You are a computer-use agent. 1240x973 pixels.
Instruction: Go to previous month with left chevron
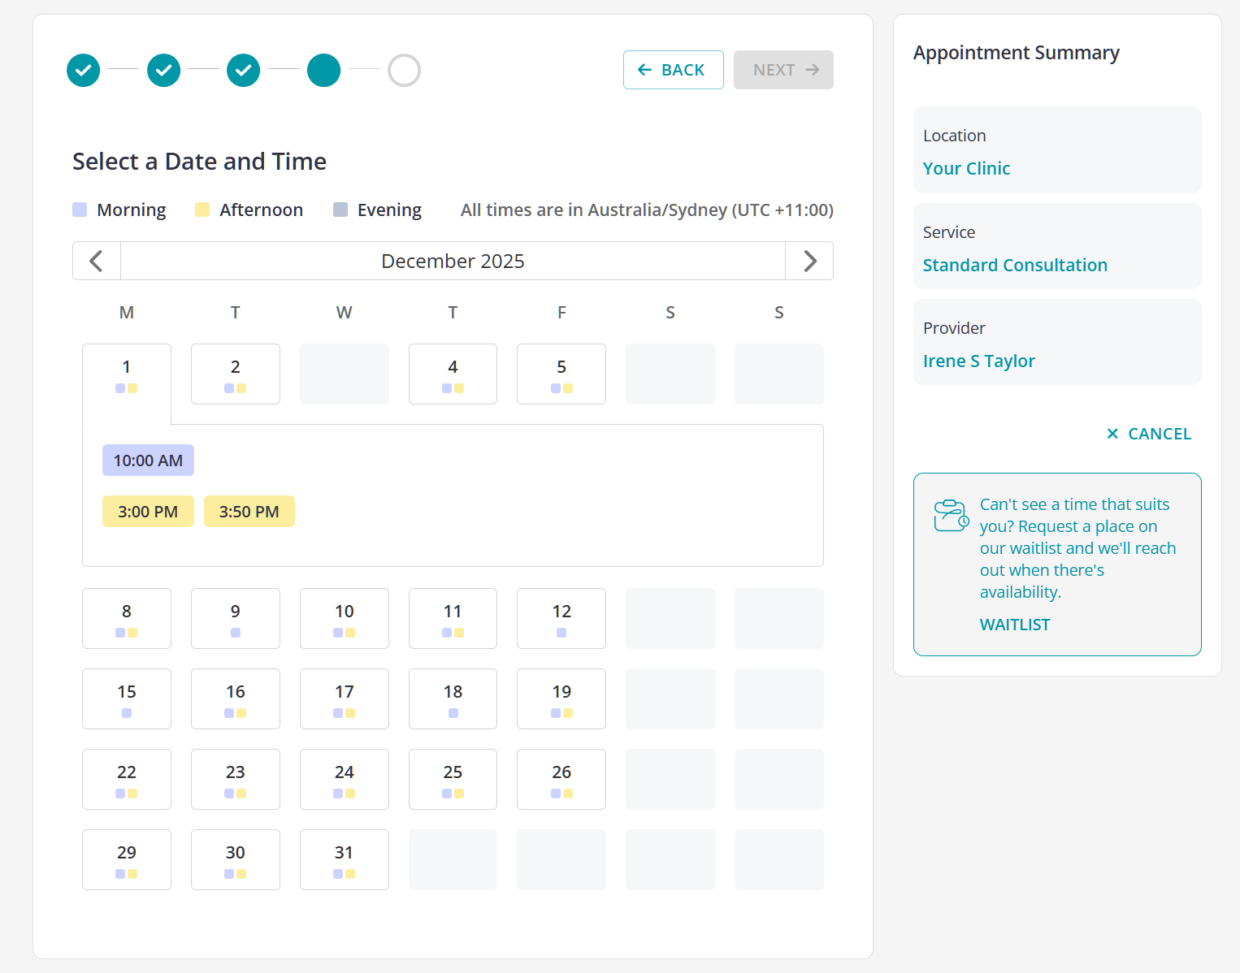(97, 261)
